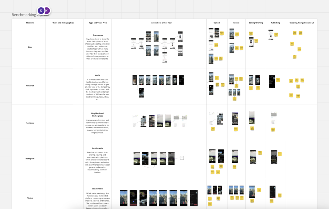Viewport: 329px width, 209px height.
Task: Click the small end box in Instagram flow
Action: pos(182,158)
